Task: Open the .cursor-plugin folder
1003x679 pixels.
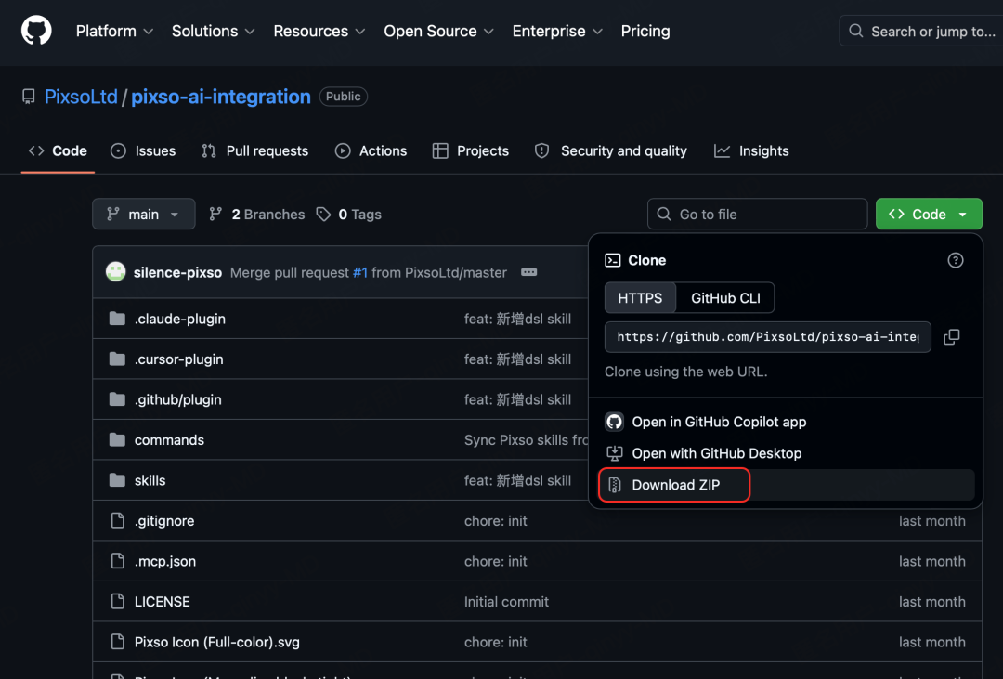Action: (179, 359)
